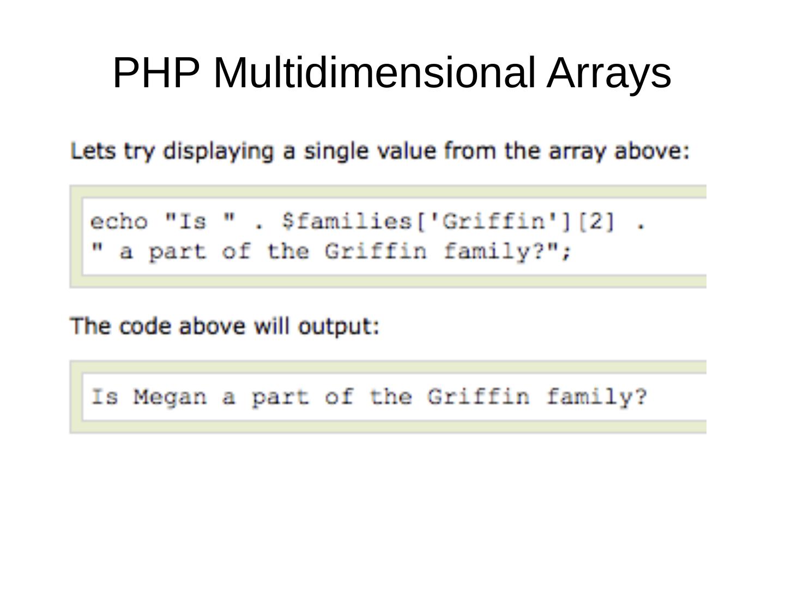
Task: Select the name Megan in the output
Action: (x=171, y=396)
